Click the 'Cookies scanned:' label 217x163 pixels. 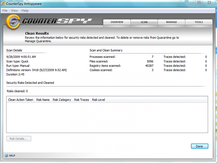coord(101,70)
